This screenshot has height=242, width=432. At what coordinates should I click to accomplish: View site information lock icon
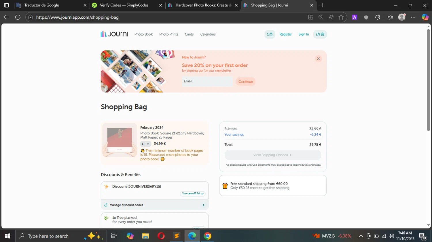tap(31, 17)
